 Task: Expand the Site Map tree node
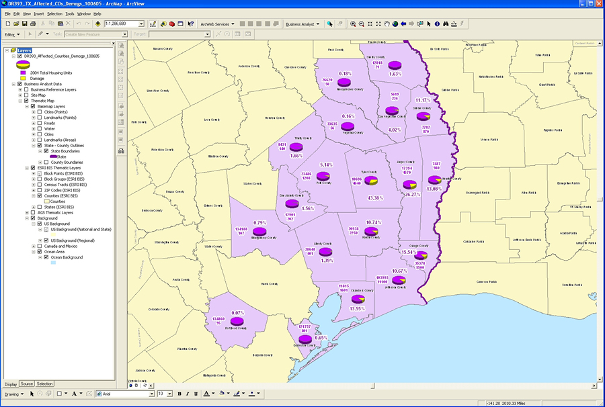point(20,95)
